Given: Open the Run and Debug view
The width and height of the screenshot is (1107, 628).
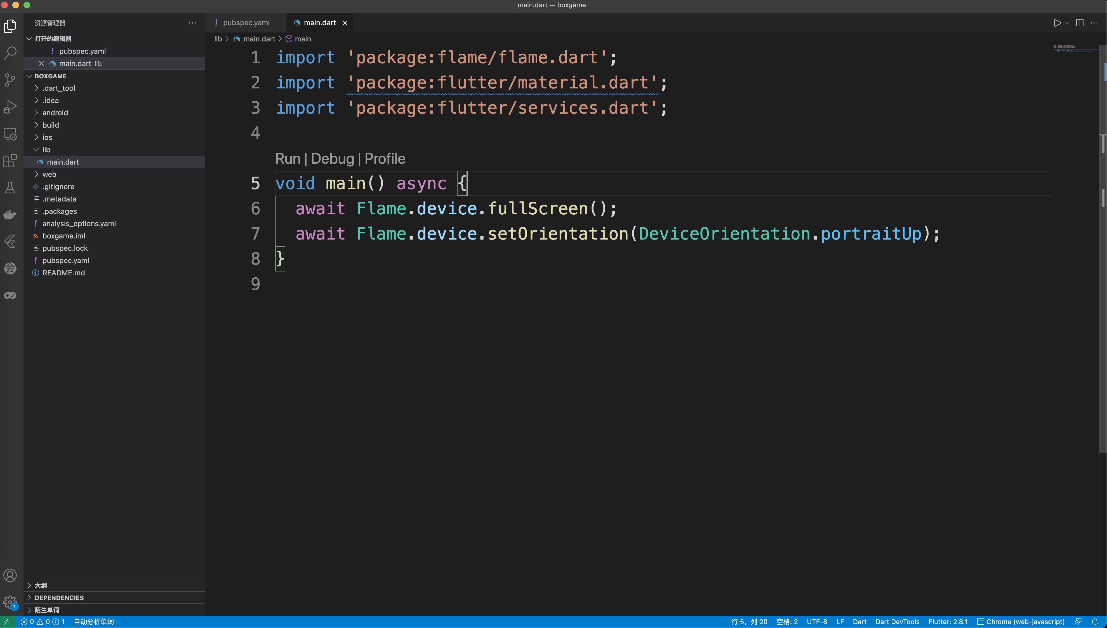Looking at the screenshot, I should [x=10, y=107].
